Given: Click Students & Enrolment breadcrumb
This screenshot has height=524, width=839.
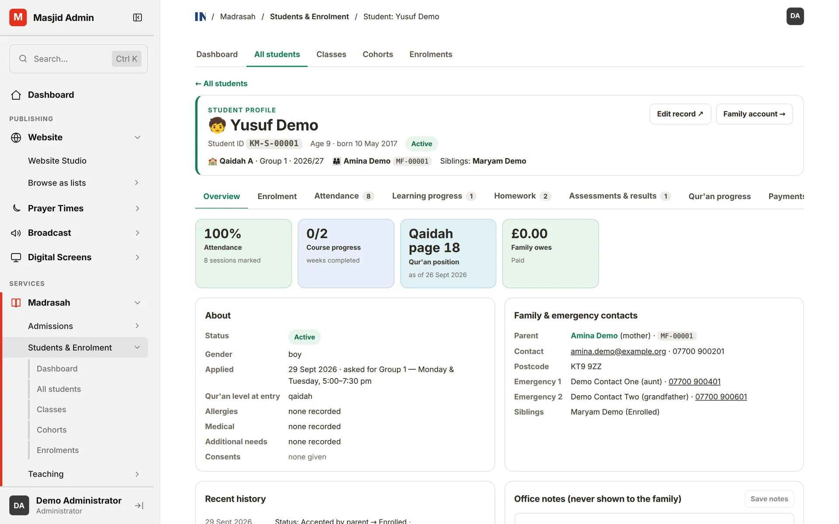Looking at the screenshot, I should [x=309, y=17].
